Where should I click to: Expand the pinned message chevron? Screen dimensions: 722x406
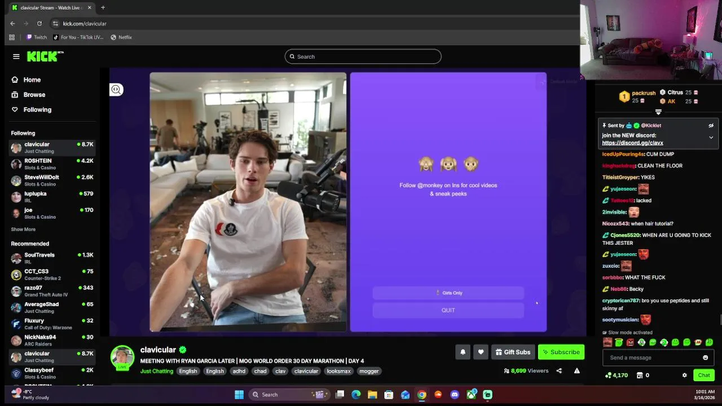(x=711, y=138)
